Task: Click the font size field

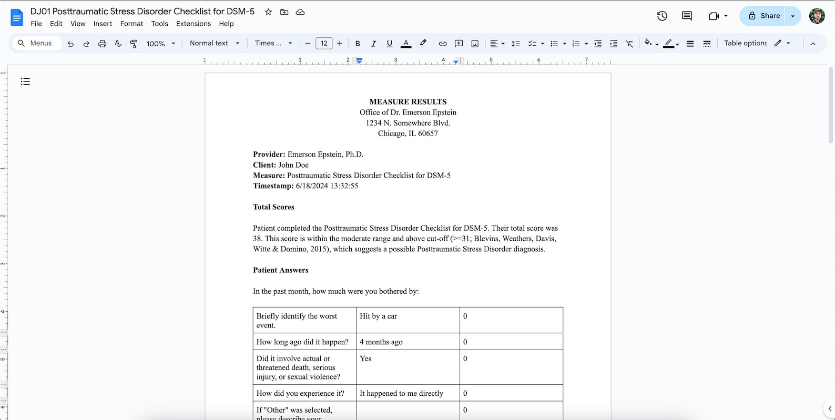Action: pos(324,44)
